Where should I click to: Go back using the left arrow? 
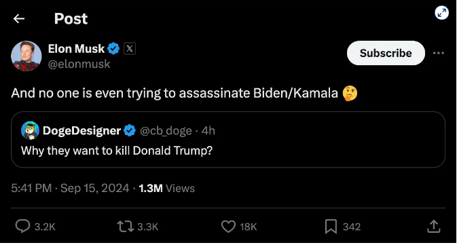pyautogui.click(x=19, y=18)
